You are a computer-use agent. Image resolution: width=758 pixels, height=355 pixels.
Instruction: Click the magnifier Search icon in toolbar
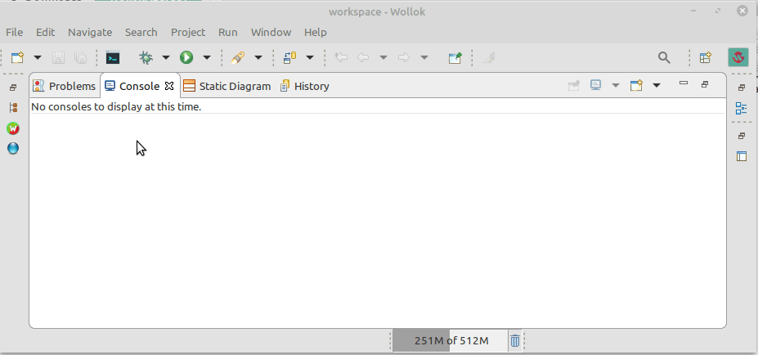click(664, 58)
